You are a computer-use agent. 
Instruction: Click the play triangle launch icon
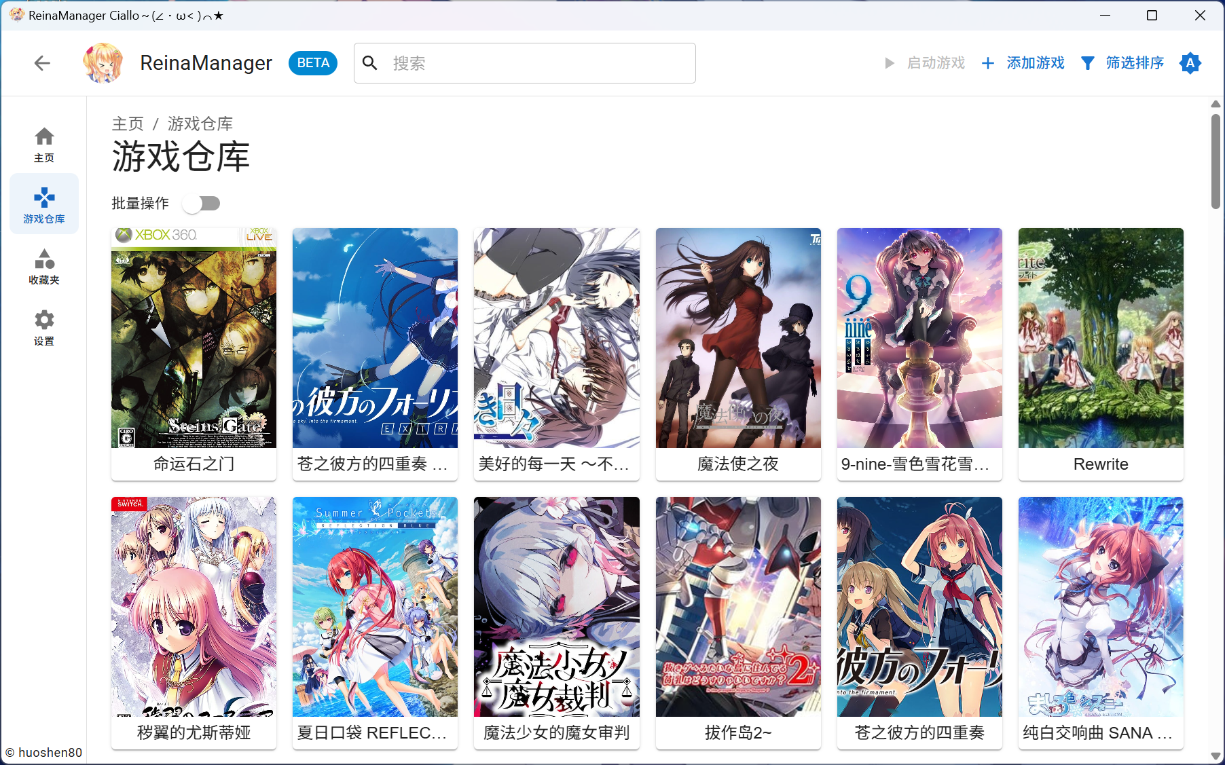click(890, 63)
